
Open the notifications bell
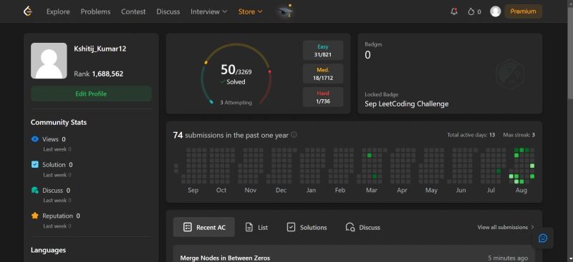[454, 11]
